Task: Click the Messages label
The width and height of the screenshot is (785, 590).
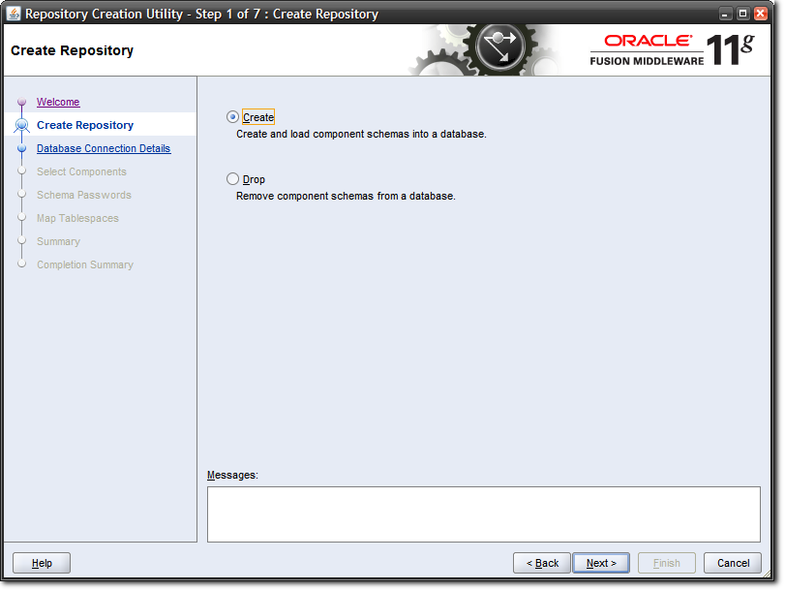Action: 232,475
